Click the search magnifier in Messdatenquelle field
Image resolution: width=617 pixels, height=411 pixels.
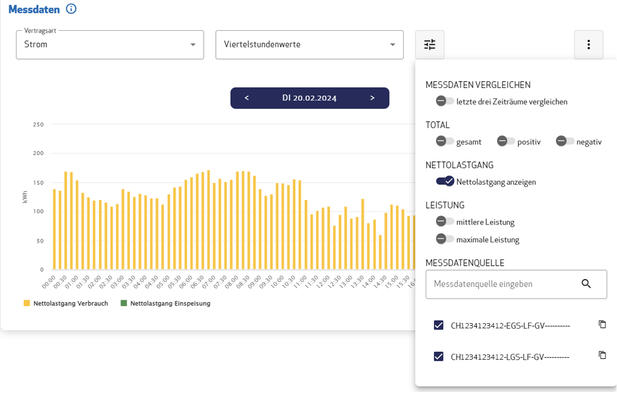click(586, 284)
